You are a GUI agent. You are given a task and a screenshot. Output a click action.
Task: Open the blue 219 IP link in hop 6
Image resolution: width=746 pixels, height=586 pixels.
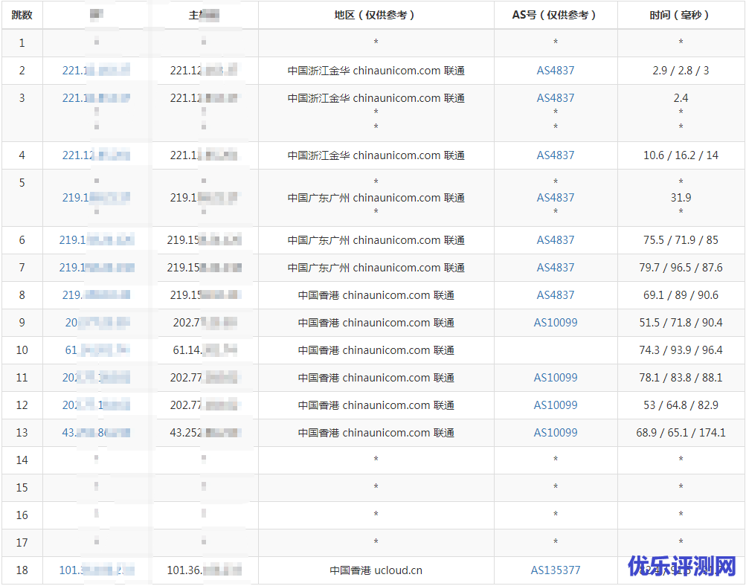(x=97, y=240)
